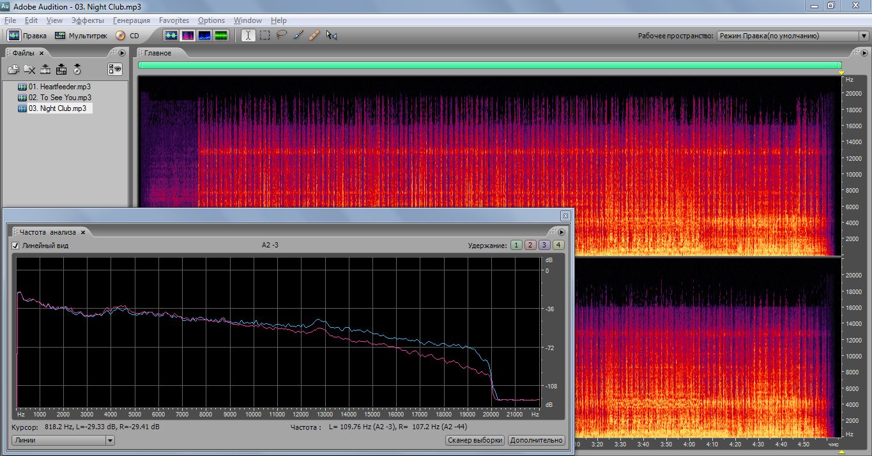Click the Дополнительно button

(536, 440)
